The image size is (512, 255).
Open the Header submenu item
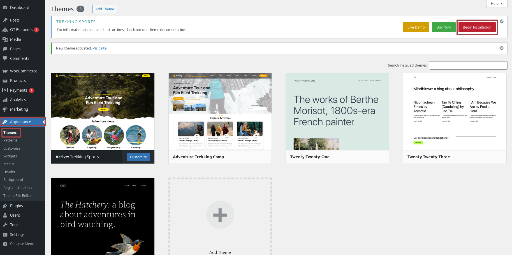coord(9,172)
